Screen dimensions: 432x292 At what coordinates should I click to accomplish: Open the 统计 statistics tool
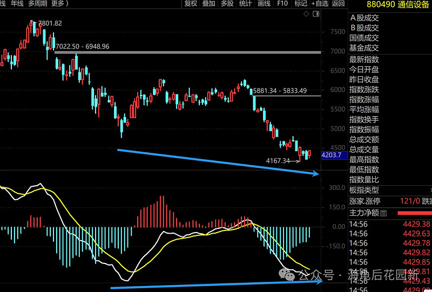[245, 4]
